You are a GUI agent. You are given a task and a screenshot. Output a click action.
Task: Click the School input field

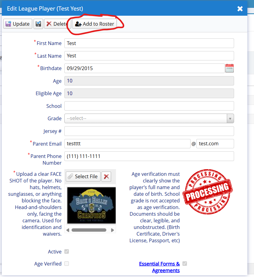149,106
